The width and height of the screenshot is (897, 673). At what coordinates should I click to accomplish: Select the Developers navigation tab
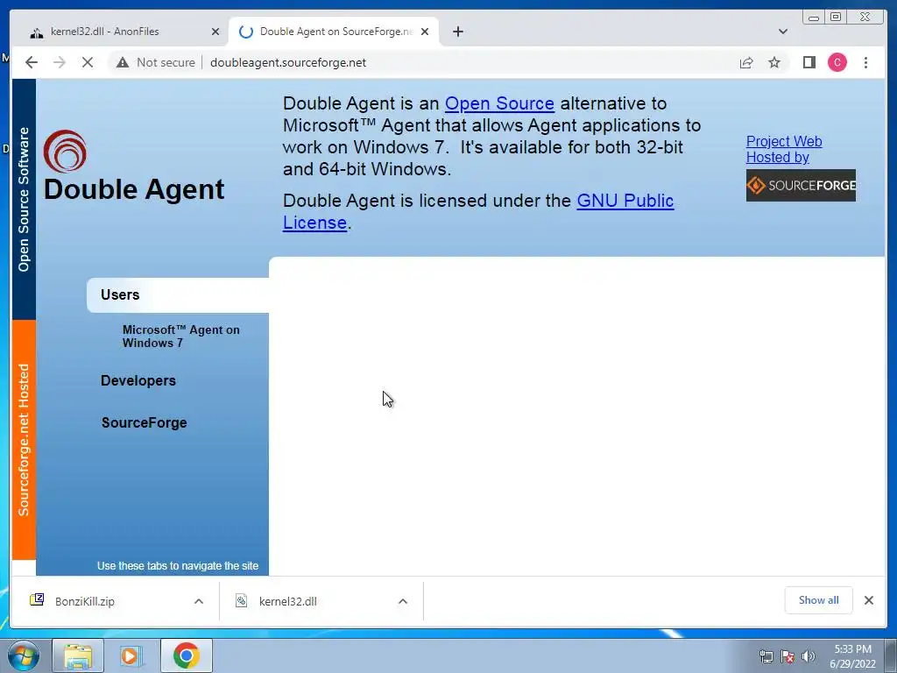coord(138,380)
